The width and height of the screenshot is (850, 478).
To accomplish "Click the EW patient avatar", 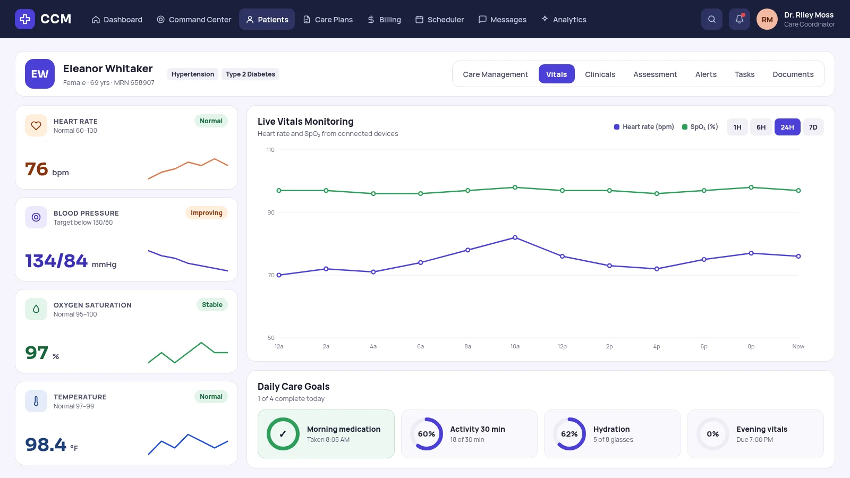I will click(x=40, y=74).
